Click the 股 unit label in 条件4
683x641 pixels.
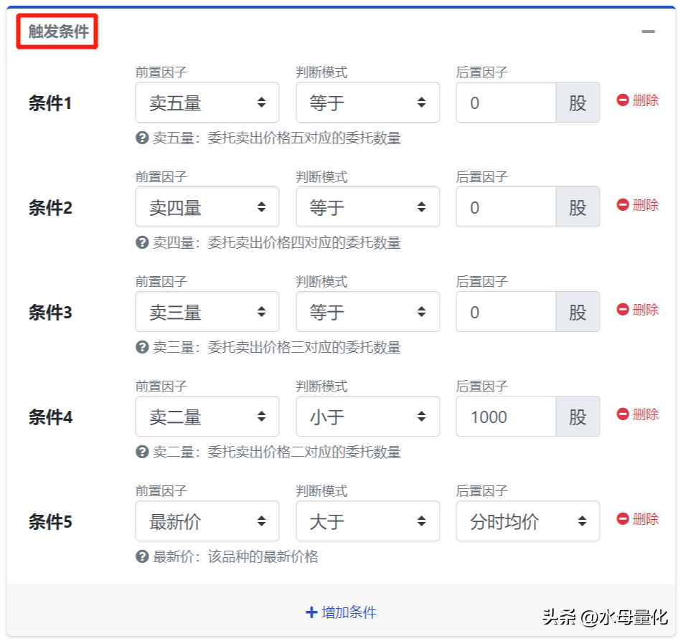pos(578,417)
